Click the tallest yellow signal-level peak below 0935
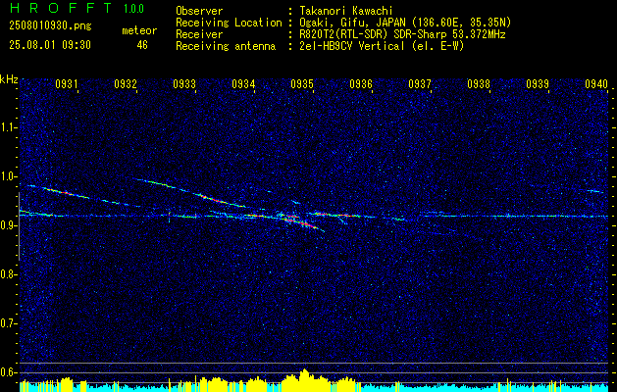The height and width of the screenshot is (392, 617). point(304,380)
